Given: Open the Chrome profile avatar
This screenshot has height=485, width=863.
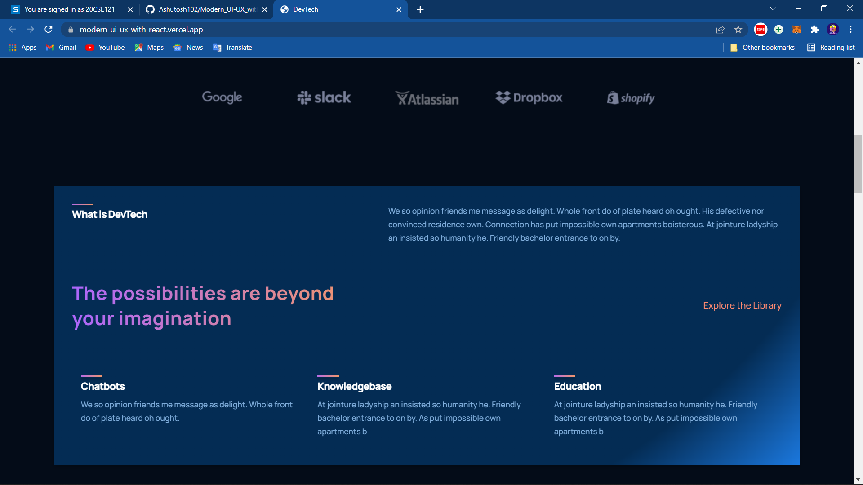Looking at the screenshot, I should click(x=833, y=30).
